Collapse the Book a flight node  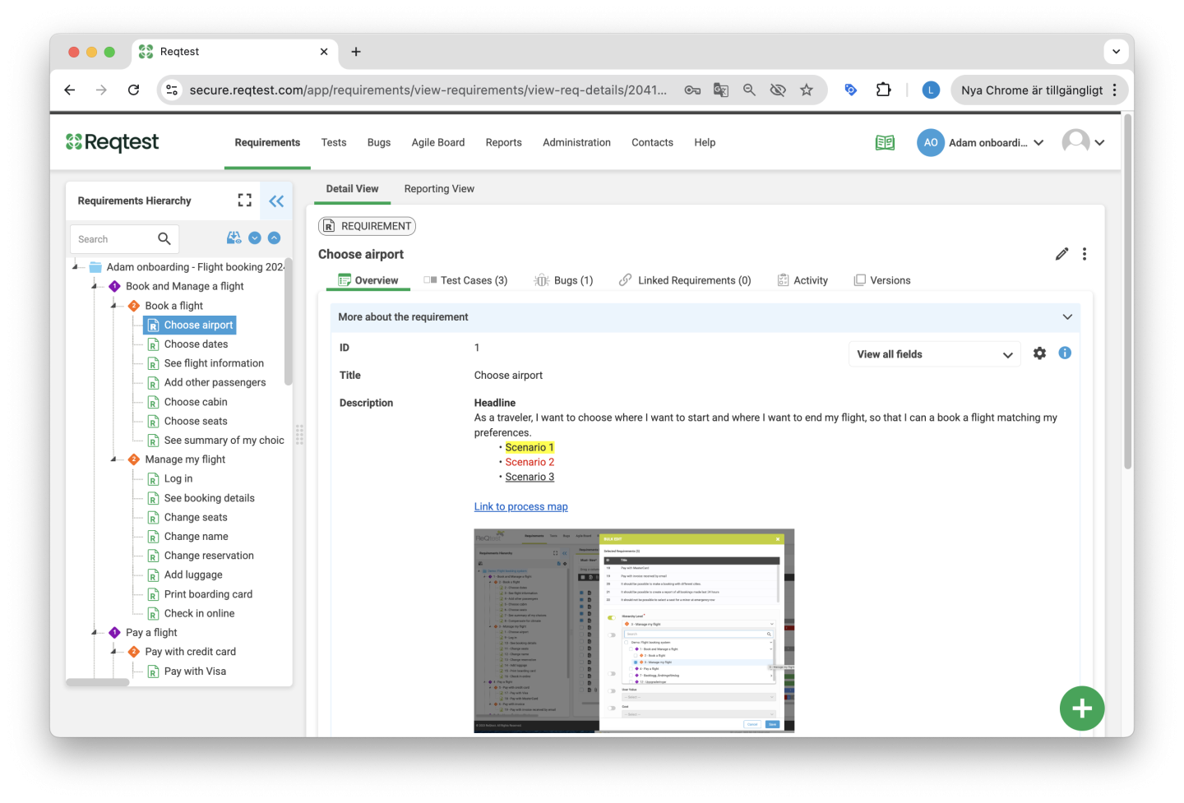point(114,306)
